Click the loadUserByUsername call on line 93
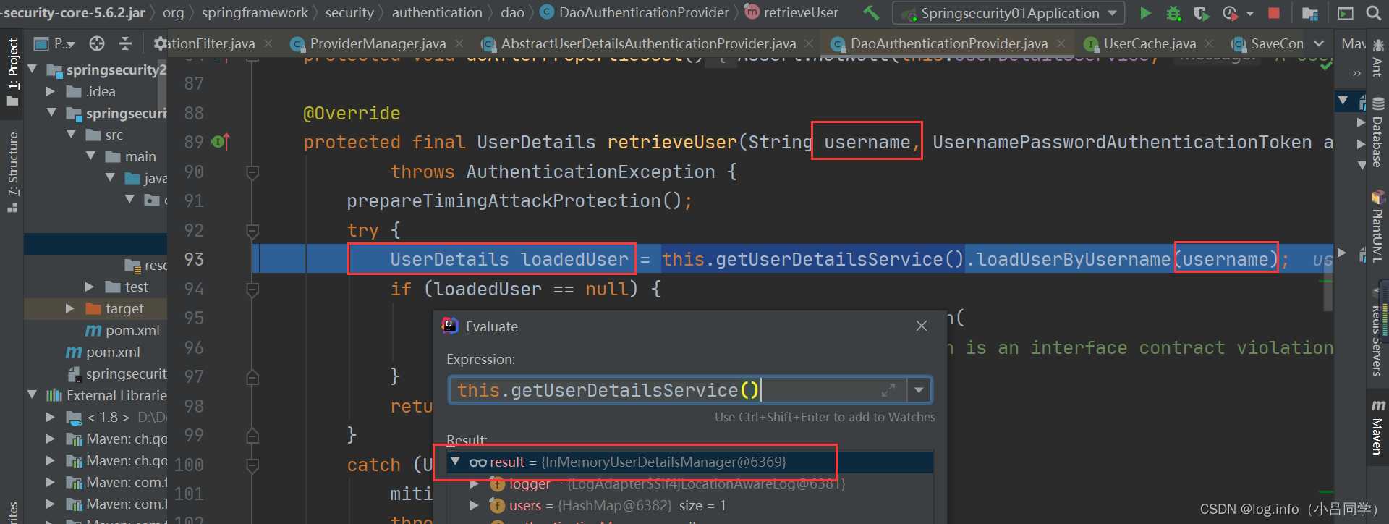 1074,259
